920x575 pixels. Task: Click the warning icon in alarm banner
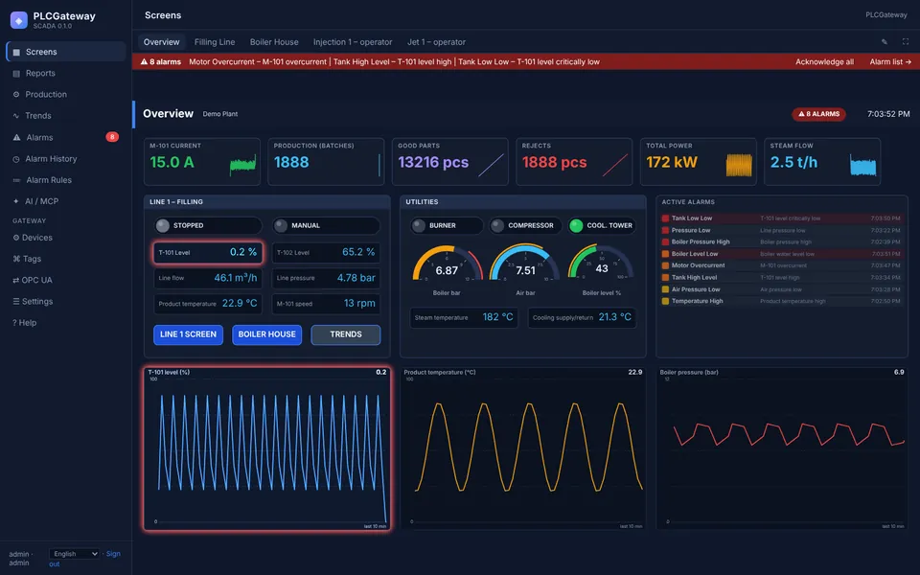click(144, 61)
